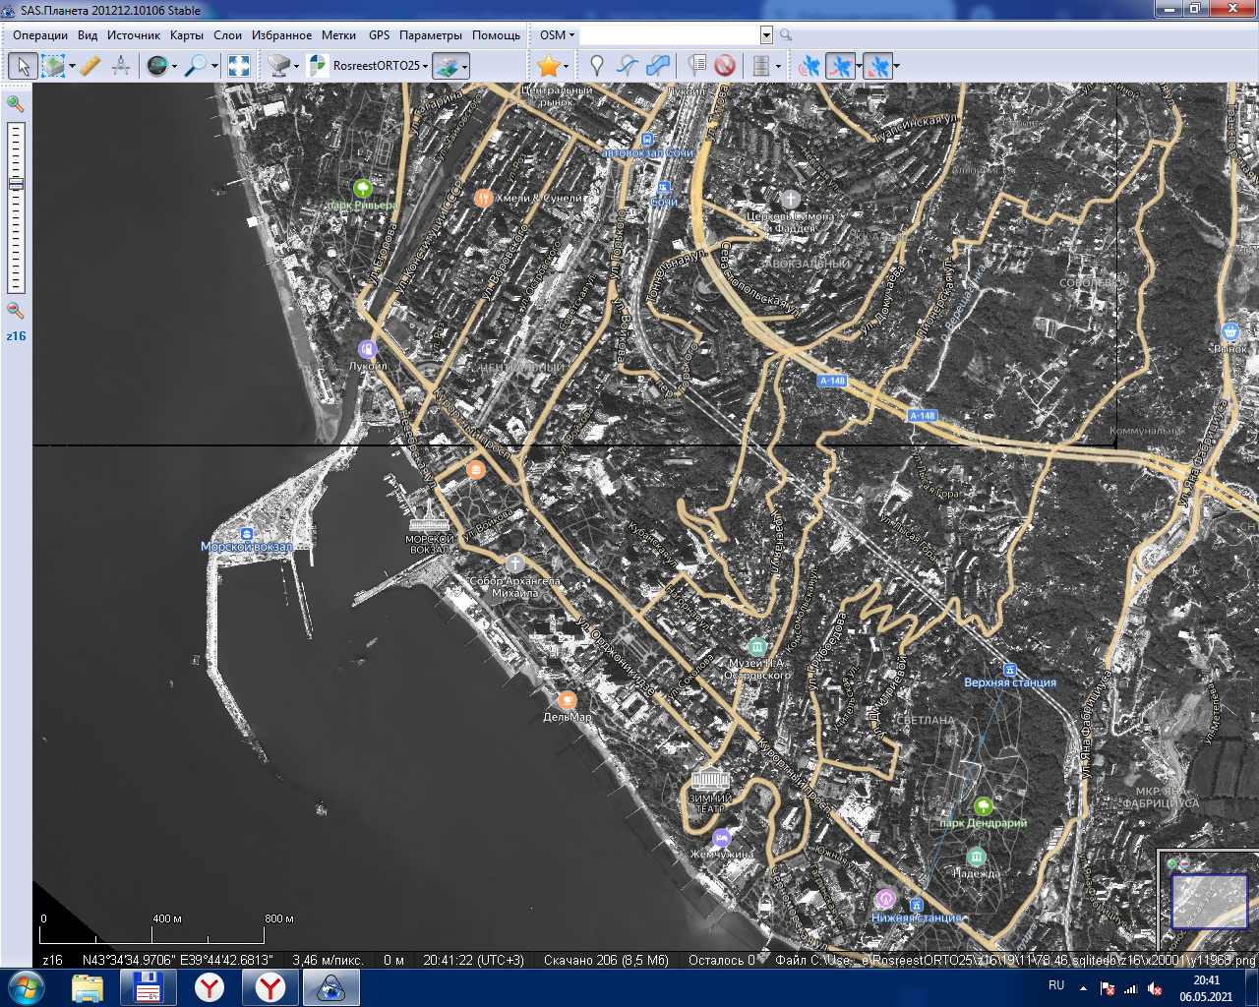Image resolution: width=1259 pixels, height=1007 pixels.
Task: Click the search magnifier button
Action: click(785, 35)
